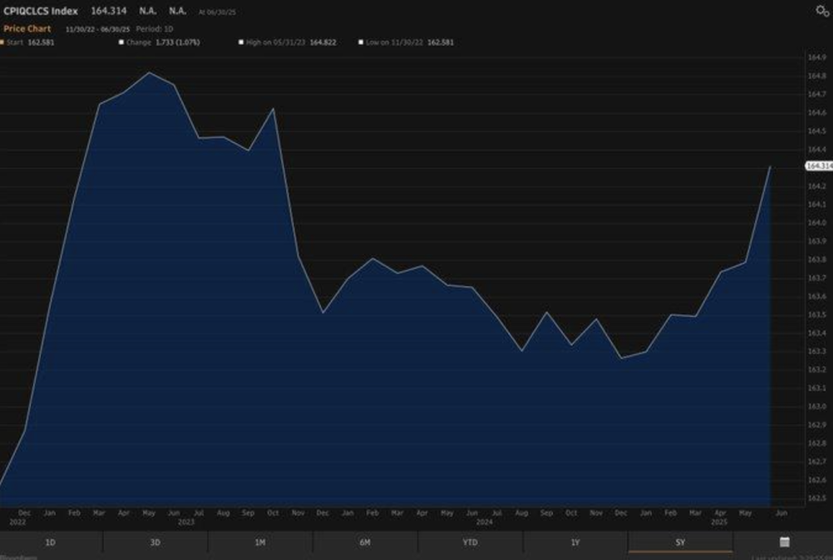Click the CPIQCLCS Index ticker name

click(41, 11)
